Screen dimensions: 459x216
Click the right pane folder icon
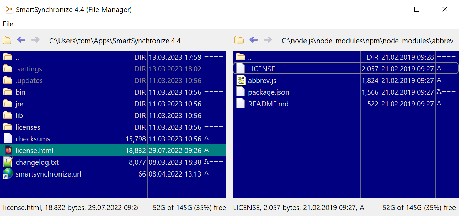click(x=239, y=41)
